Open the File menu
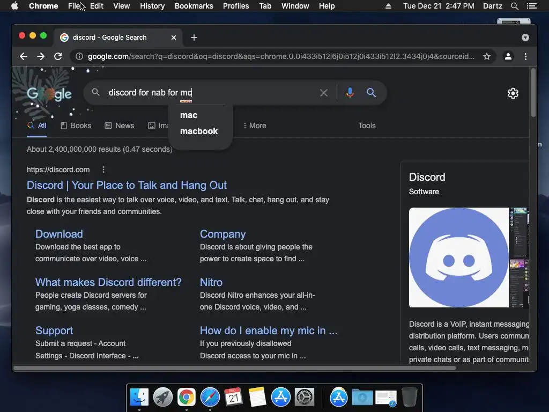The image size is (549, 412). pyautogui.click(x=74, y=6)
